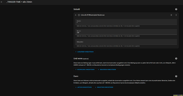Click the date and time stamp

click(x=178, y=95)
